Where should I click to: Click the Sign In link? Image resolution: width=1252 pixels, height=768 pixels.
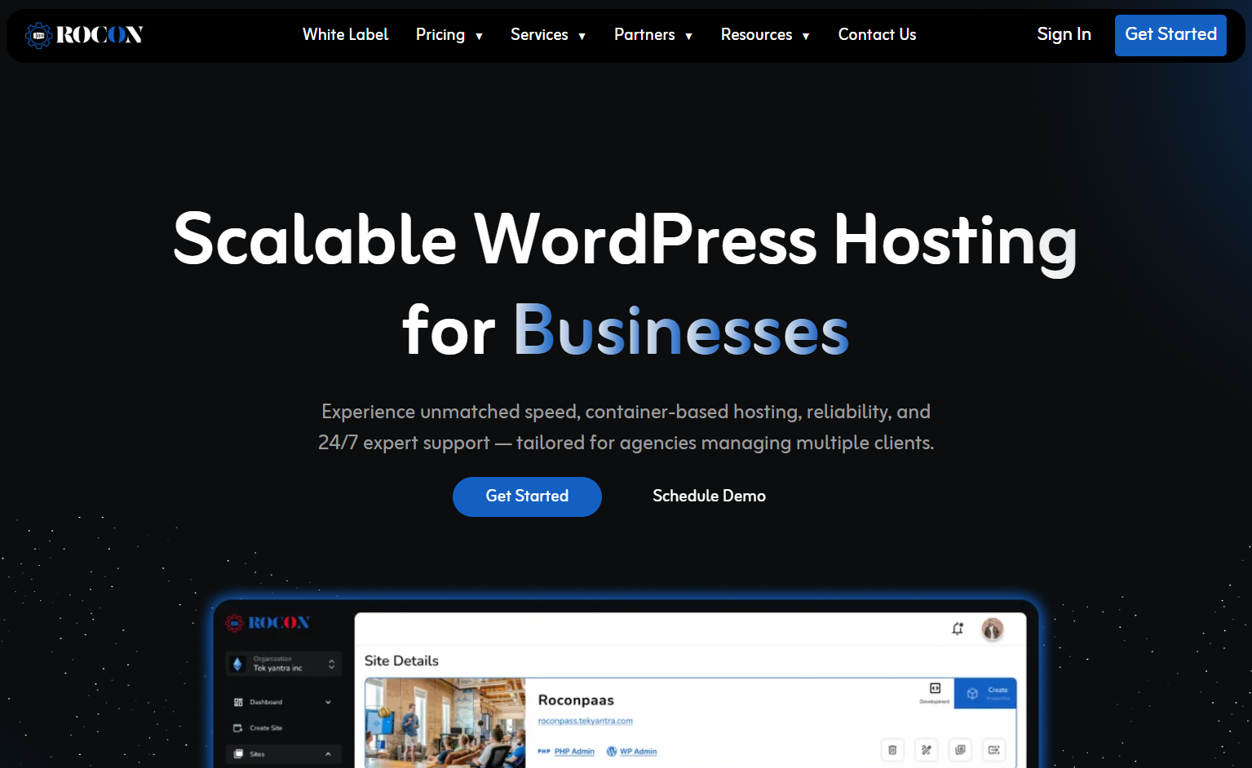[x=1064, y=34]
